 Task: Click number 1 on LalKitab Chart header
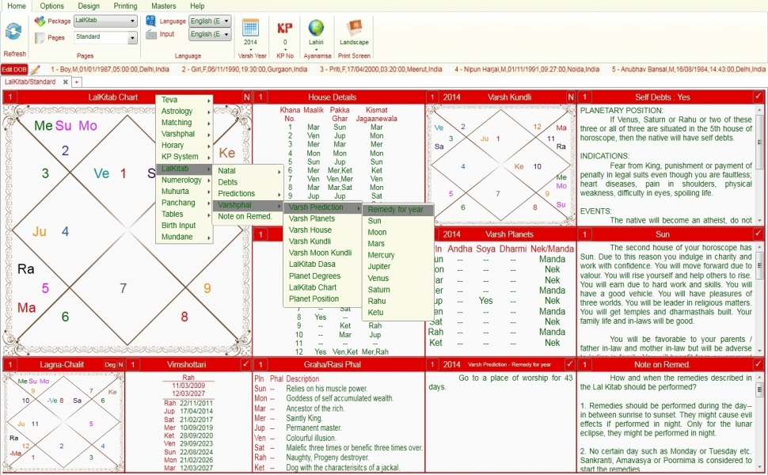coord(10,97)
